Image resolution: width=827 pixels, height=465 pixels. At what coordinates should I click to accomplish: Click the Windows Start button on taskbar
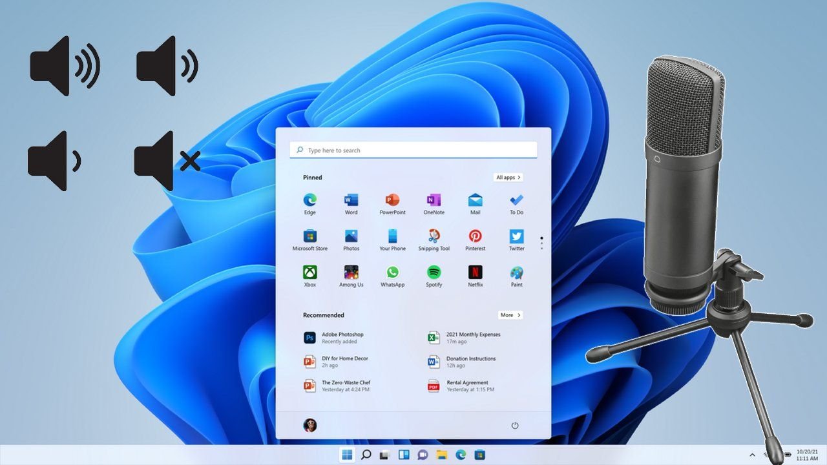pos(347,455)
